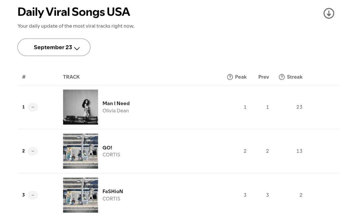
Task: Open the GO! album artwork
Action: click(x=81, y=151)
